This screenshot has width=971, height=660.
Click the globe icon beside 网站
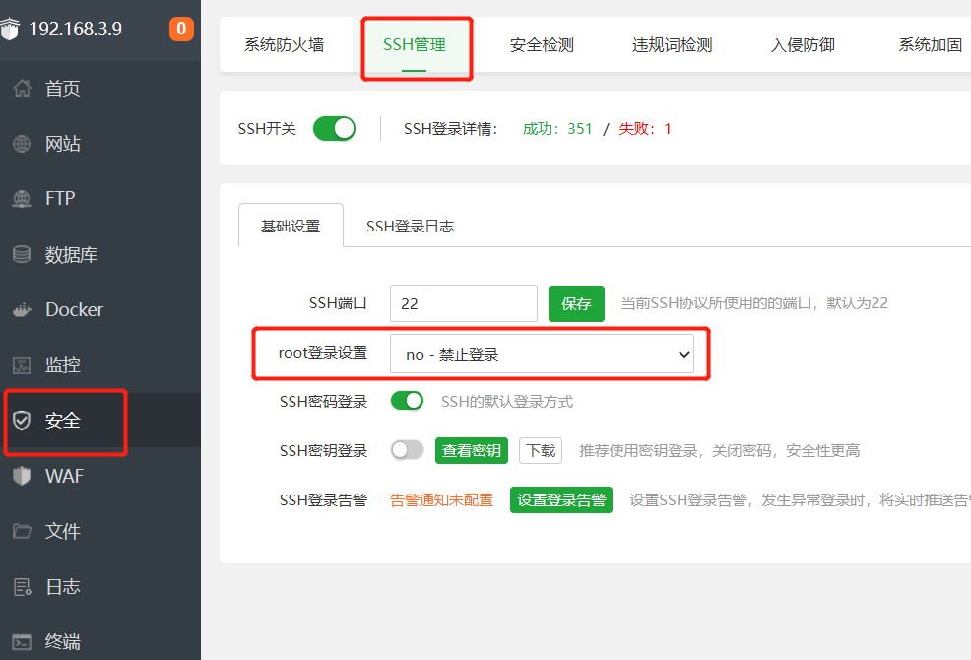(22, 144)
